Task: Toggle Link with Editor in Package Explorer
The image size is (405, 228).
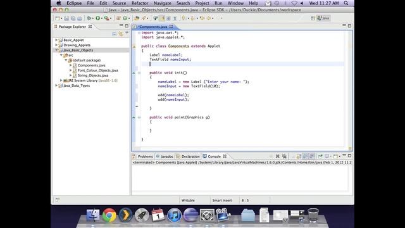Action: [x=121, y=34]
